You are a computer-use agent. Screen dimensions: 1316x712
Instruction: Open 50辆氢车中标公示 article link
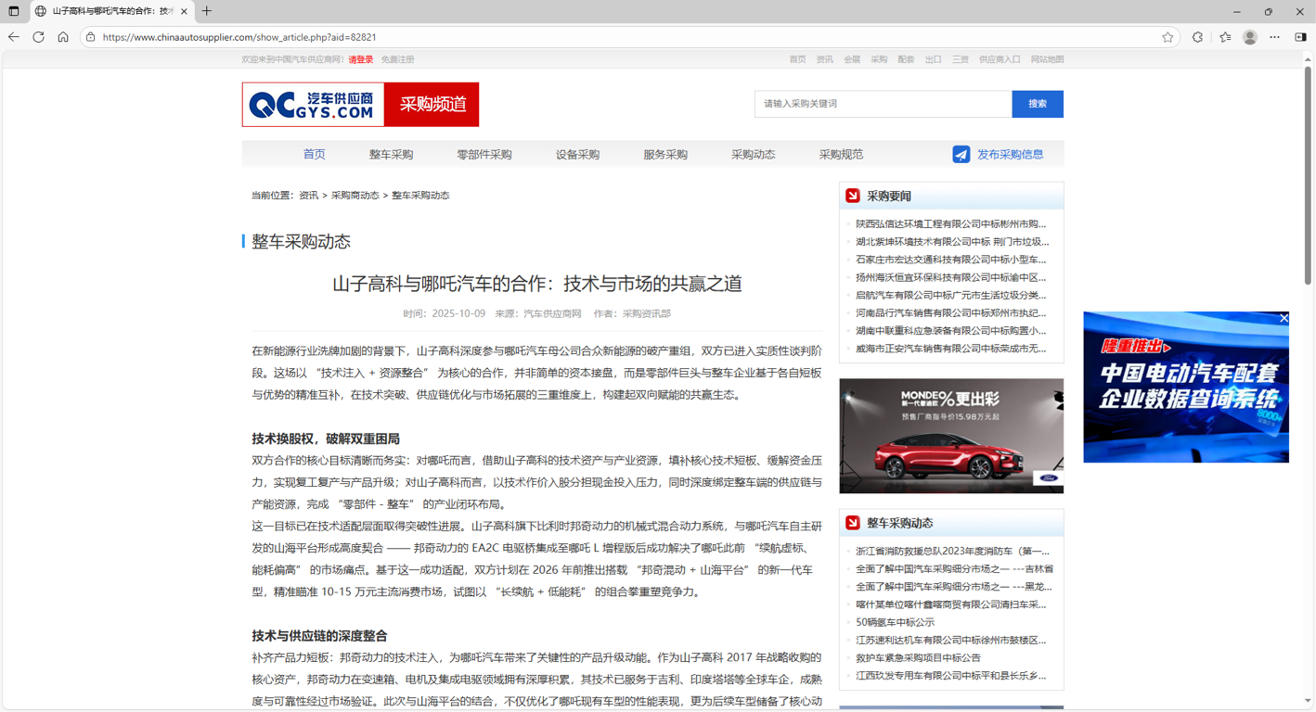tap(895, 622)
